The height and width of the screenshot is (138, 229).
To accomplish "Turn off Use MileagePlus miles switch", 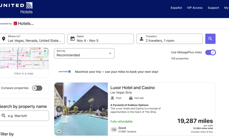I will pyautogui.click(x=211, y=53).
